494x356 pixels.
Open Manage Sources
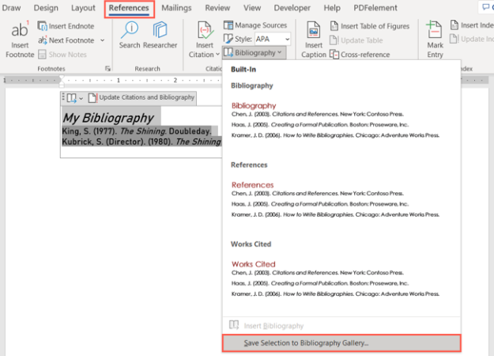click(x=255, y=25)
